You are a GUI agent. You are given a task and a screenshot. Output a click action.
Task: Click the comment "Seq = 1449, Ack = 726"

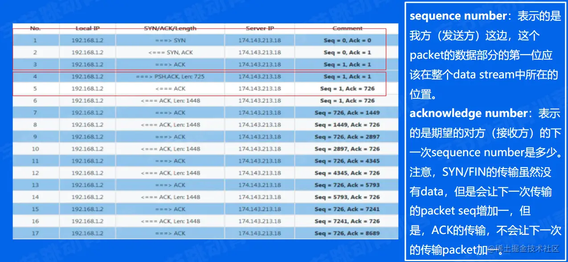(347, 125)
